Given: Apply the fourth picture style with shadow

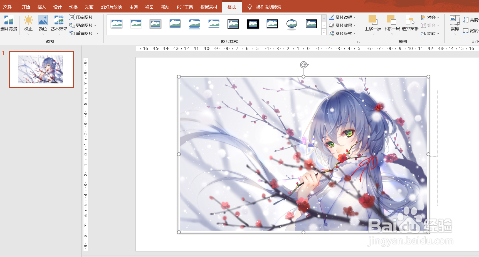Looking at the screenshot, I should [175, 24].
